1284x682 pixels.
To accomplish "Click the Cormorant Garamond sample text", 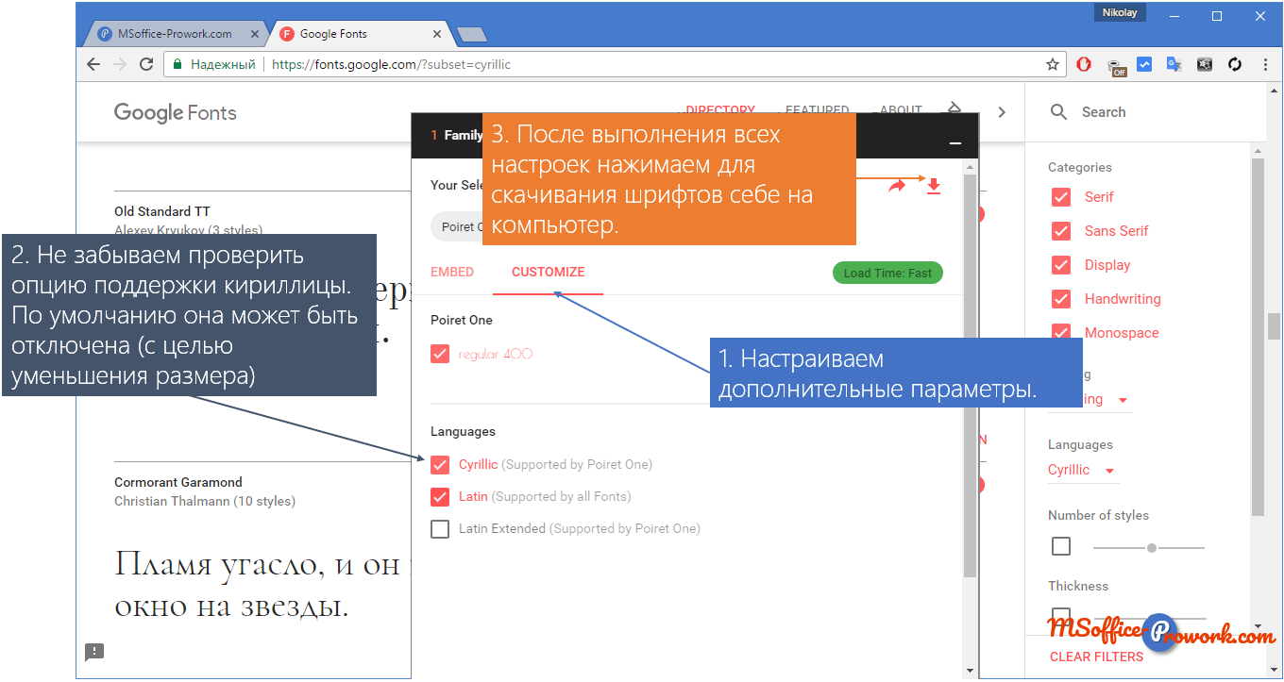I will pos(262,585).
